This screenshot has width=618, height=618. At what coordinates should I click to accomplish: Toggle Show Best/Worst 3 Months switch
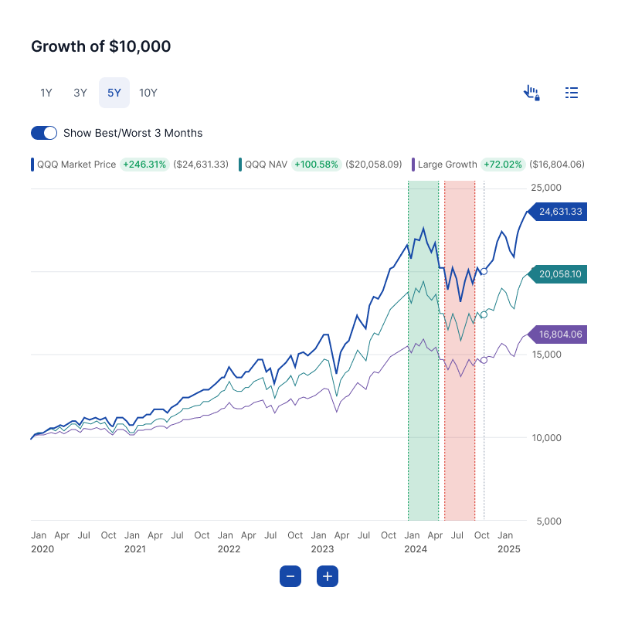[44, 133]
